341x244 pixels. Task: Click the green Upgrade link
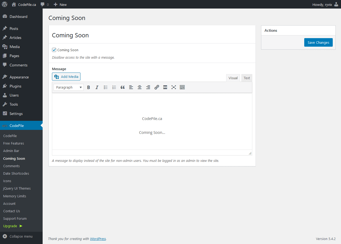(x=13, y=226)
